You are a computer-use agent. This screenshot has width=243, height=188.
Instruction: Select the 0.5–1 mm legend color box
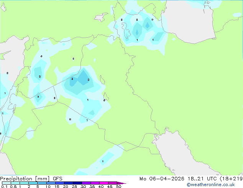pyautogui.click(x=15, y=183)
